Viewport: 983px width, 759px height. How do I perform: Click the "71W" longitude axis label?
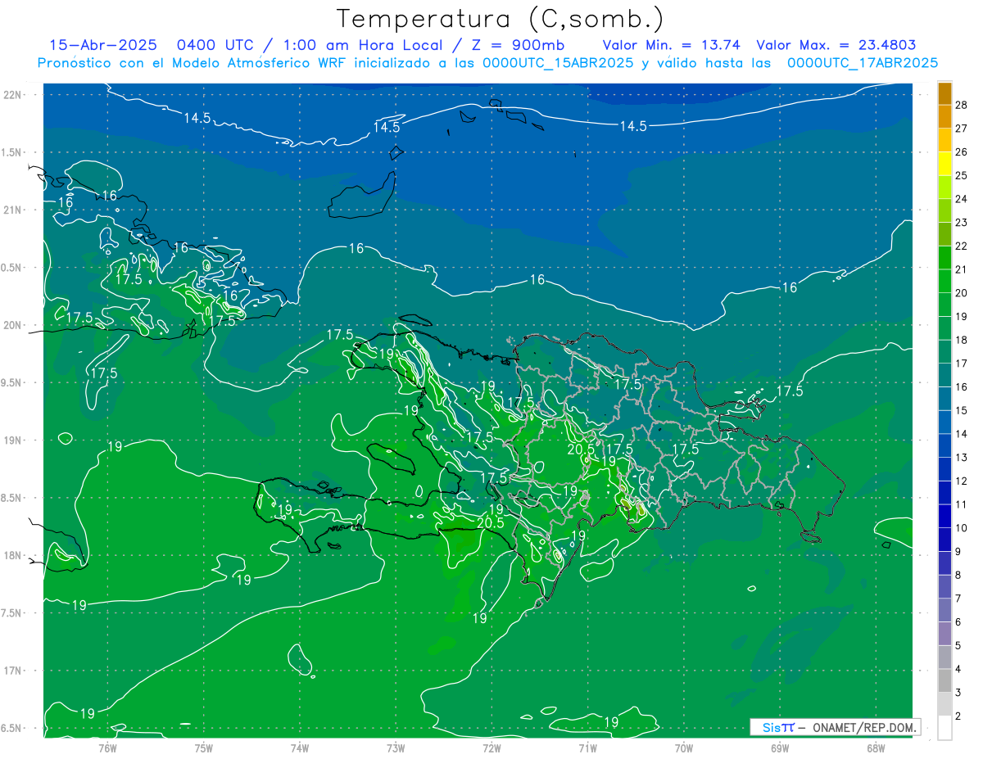(x=587, y=748)
